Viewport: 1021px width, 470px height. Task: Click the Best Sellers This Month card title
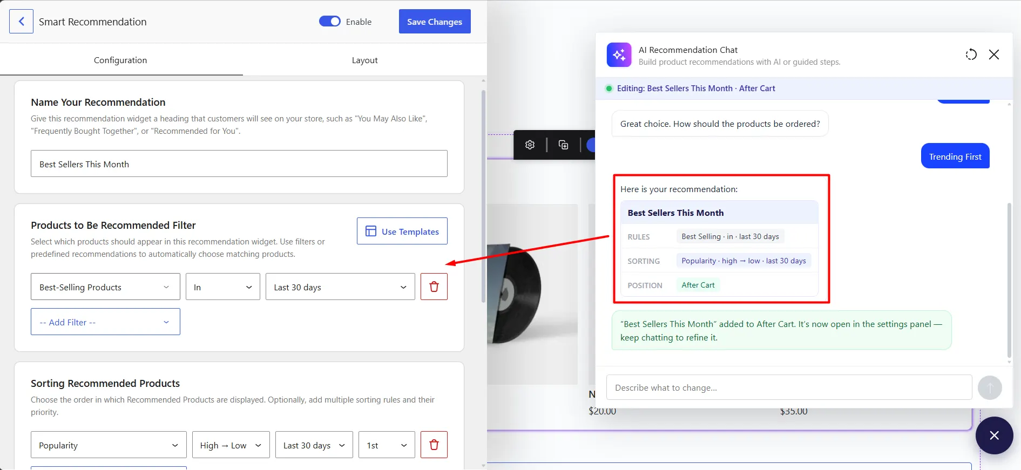tap(675, 213)
